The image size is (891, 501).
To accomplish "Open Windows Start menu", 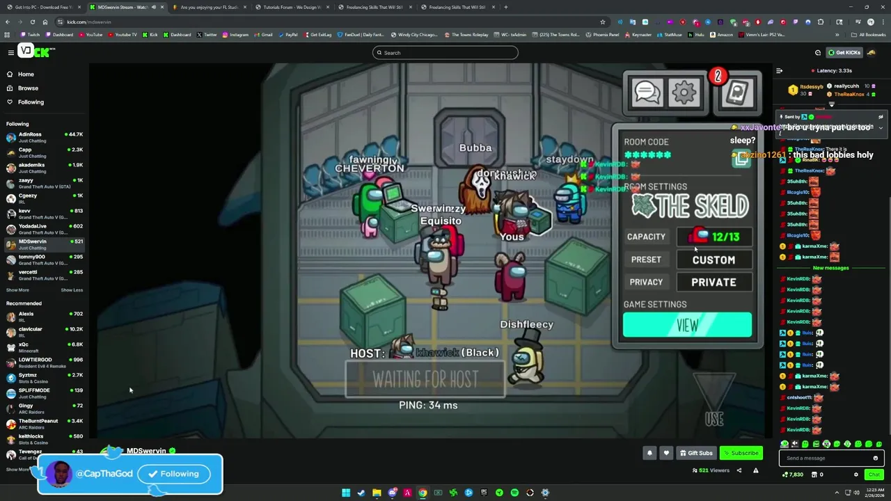I will click(346, 493).
